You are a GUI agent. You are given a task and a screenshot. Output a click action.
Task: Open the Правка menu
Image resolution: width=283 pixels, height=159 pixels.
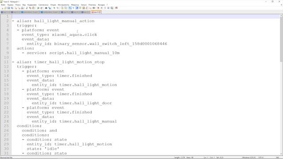pos(10,5)
